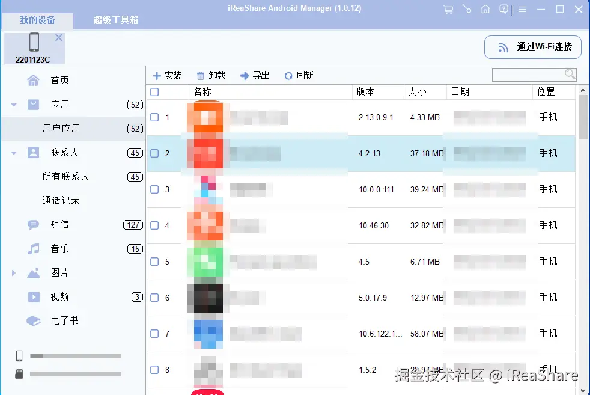Click the 通过Wi-Fi连接 button

tap(532, 47)
